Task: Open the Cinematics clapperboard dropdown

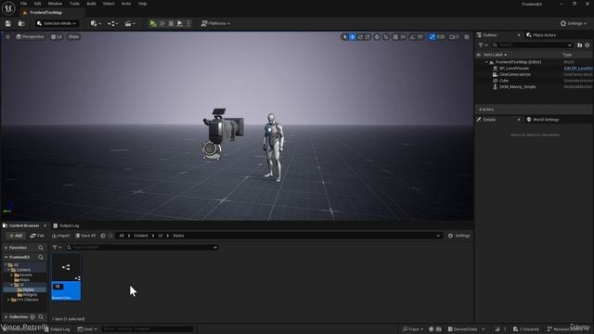Action: click(130, 23)
